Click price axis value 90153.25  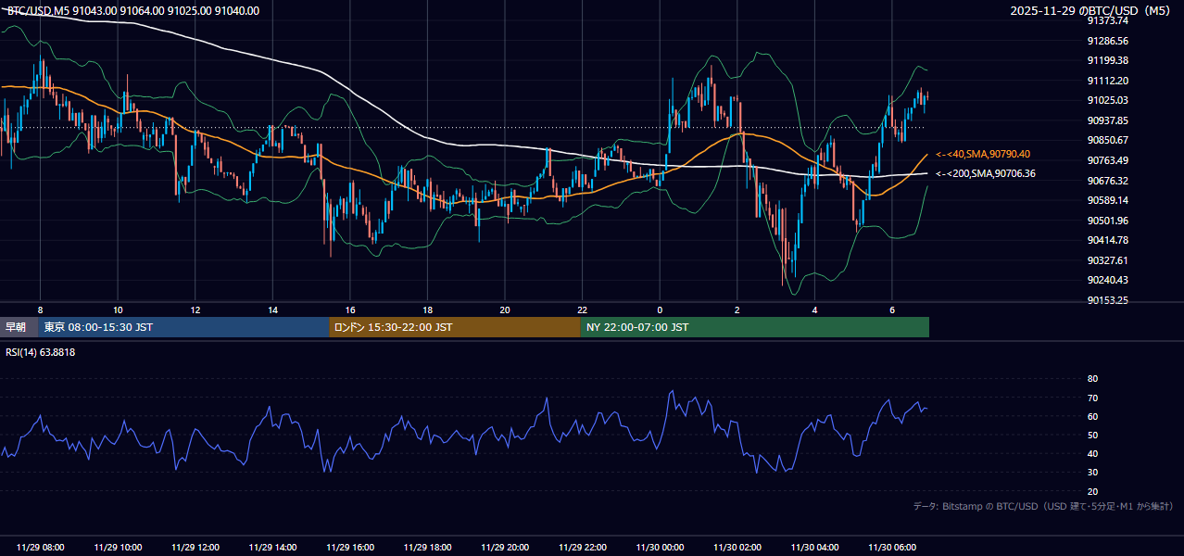pos(1107,300)
